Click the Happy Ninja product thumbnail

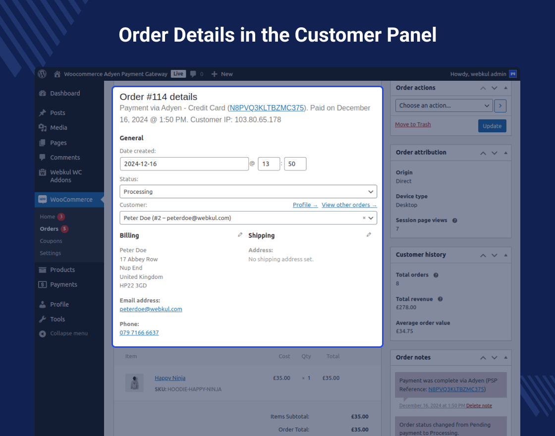pyautogui.click(x=134, y=383)
